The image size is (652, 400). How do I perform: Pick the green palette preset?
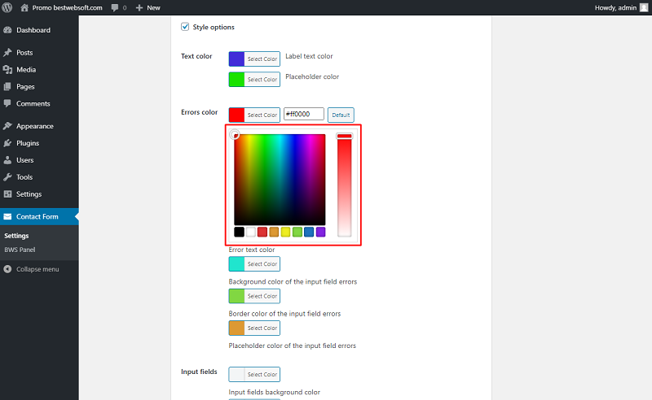pyautogui.click(x=297, y=232)
